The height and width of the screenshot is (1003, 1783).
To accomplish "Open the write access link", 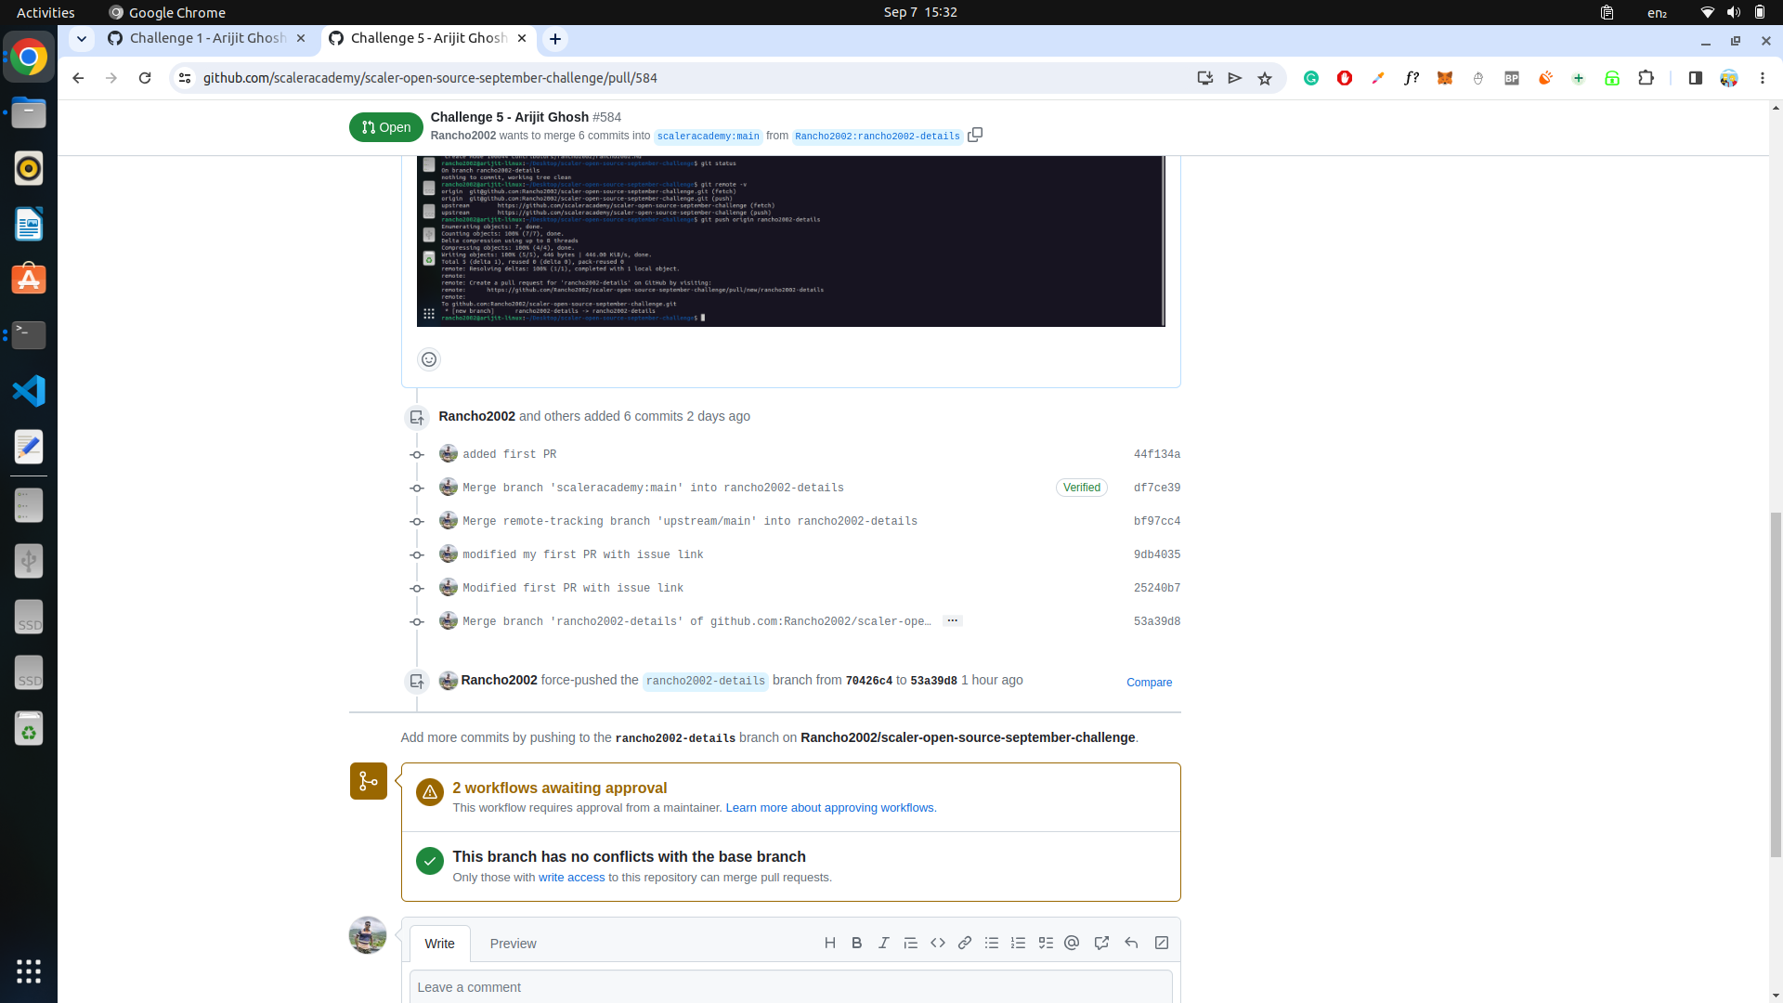I will (571, 877).
